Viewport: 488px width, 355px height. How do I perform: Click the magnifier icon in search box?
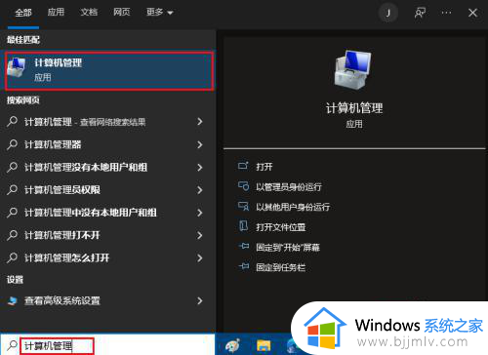[13, 345]
